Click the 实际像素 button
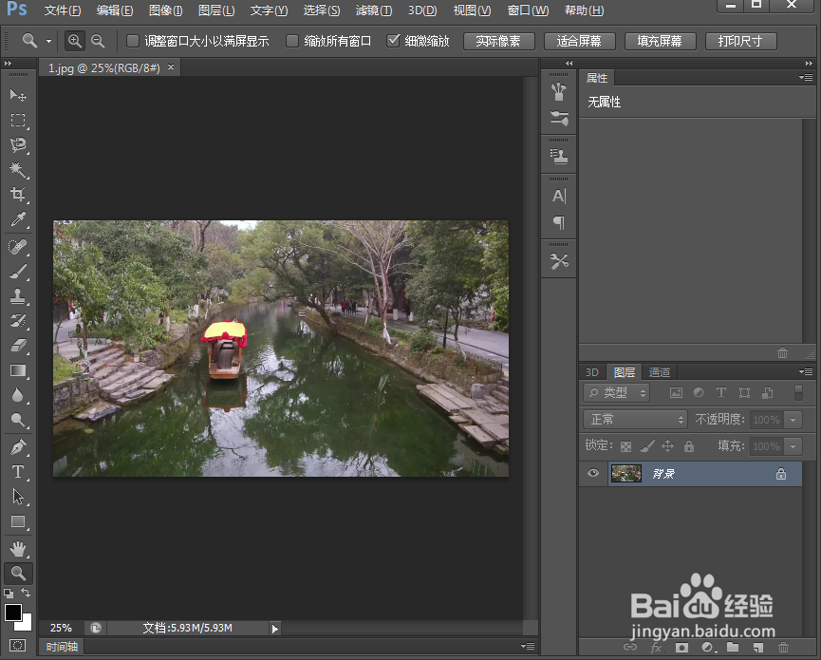Viewport: 821px width, 660px height. (498, 42)
